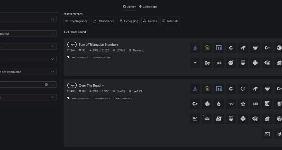Filter by the Games featured tag

[x=150, y=21]
